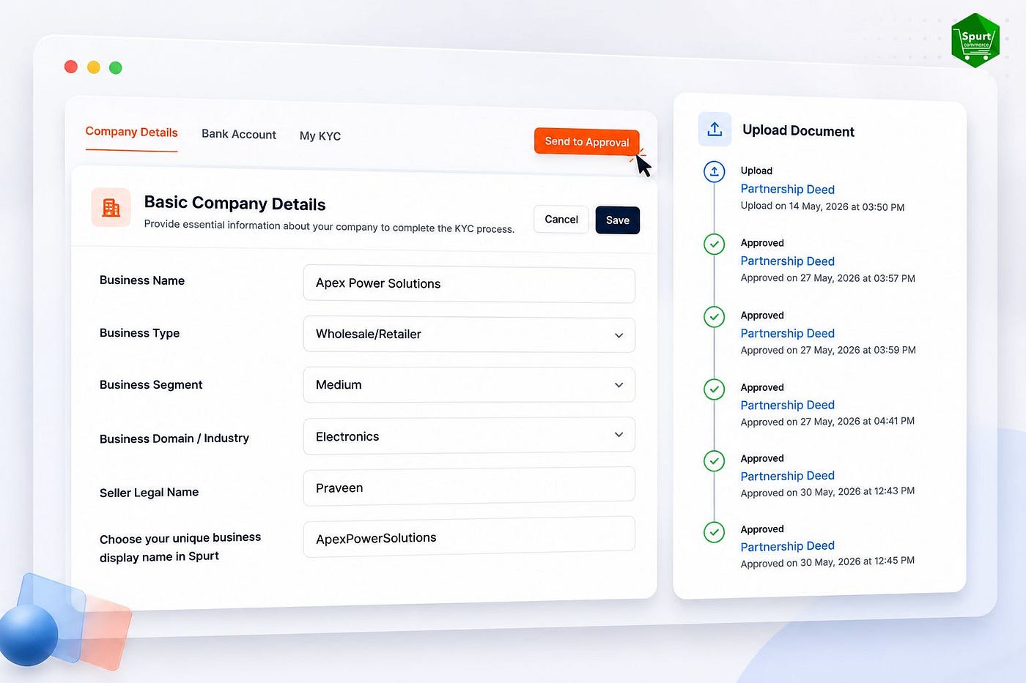Click the red window close dot
This screenshot has height=683, width=1026.
[71, 67]
